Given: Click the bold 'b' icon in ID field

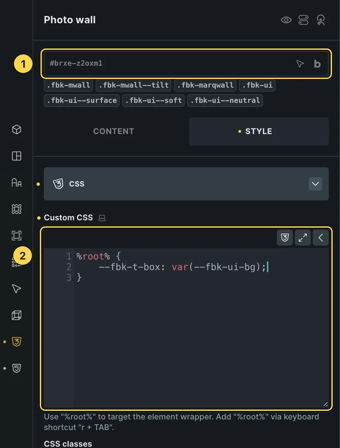Looking at the screenshot, I should tap(317, 64).
